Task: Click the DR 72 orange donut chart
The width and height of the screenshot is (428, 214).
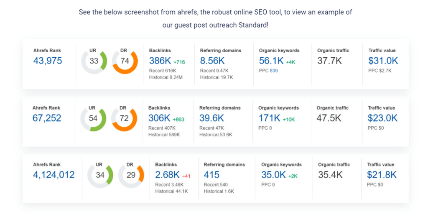Action: click(x=124, y=118)
